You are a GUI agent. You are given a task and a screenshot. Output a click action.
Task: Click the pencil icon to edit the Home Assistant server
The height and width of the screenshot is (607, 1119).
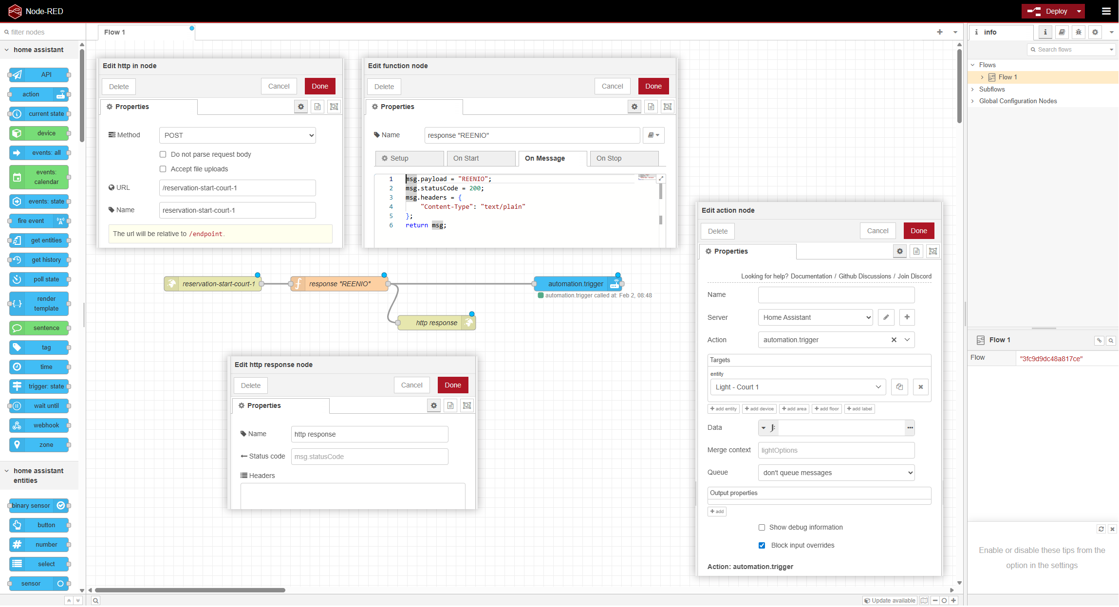pyautogui.click(x=886, y=317)
